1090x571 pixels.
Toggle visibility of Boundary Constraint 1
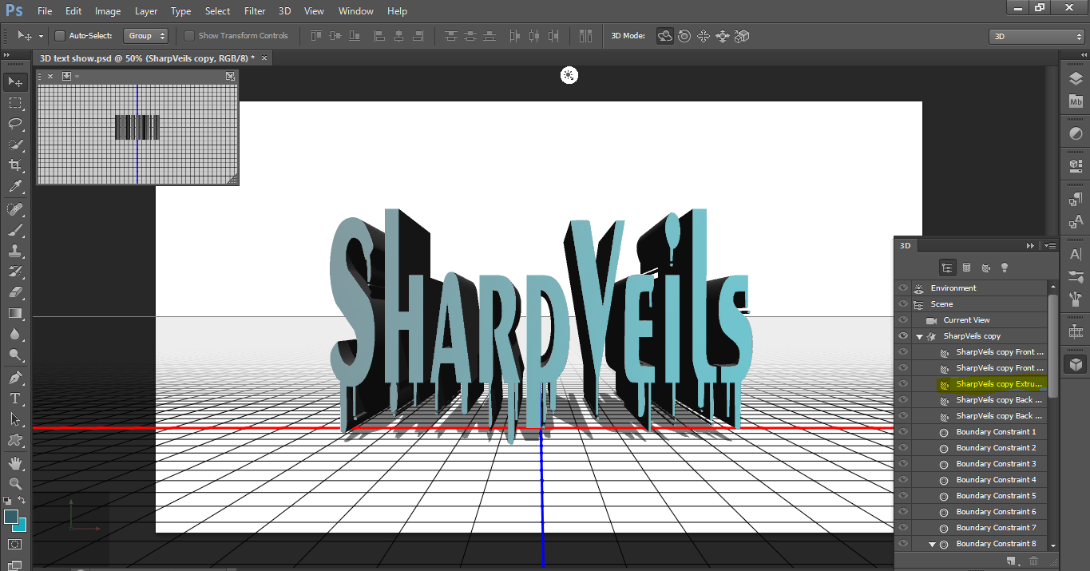coord(903,431)
